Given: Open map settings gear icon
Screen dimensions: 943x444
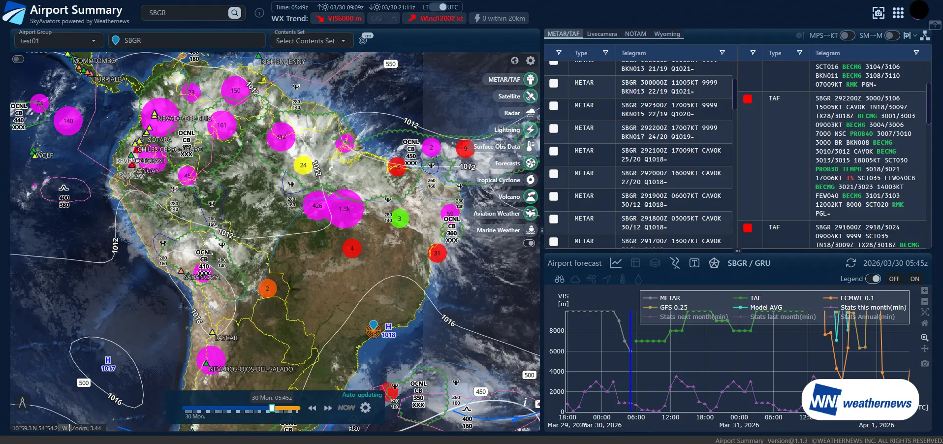Looking at the screenshot, I should 530,61.
